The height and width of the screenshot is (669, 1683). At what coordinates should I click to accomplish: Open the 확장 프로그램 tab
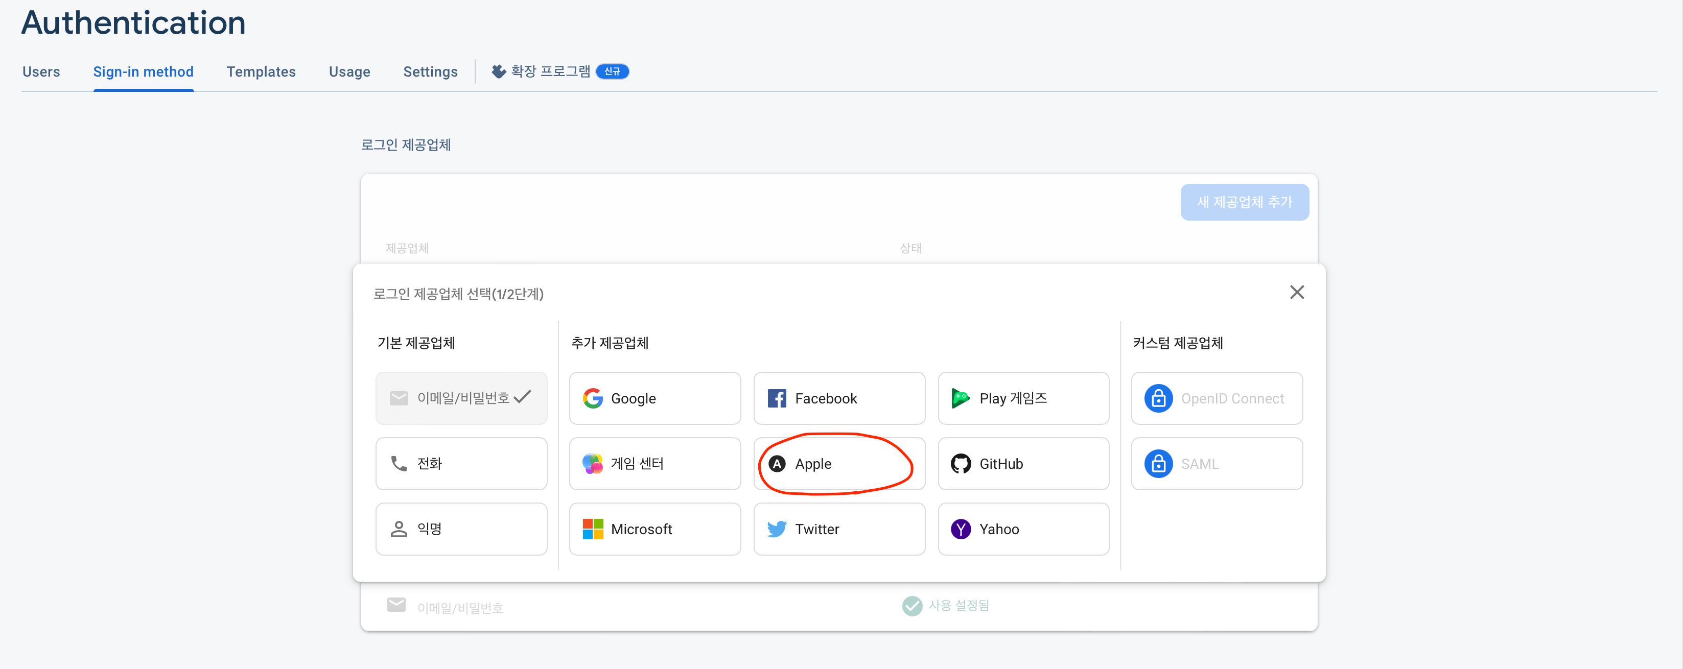(x=559, y=71)
